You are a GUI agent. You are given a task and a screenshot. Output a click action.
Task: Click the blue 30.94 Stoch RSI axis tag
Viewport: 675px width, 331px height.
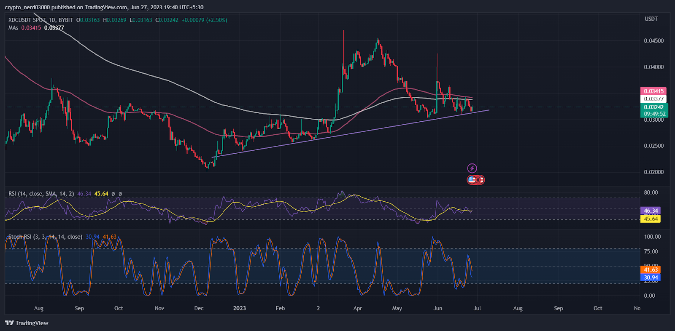[x=651, y=278]
